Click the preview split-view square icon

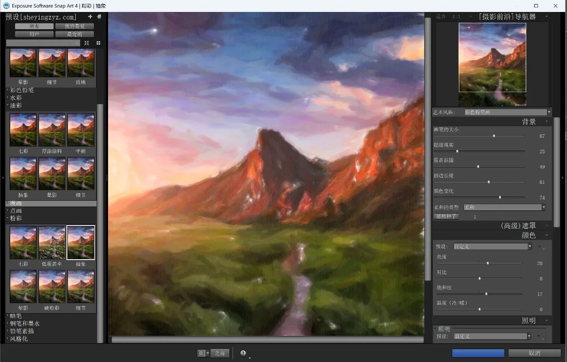201,353
